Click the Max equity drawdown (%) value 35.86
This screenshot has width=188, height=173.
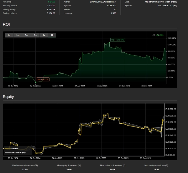(x=69, y=169)
